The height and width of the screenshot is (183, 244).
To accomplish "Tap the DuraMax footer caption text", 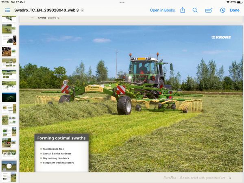I will (x=194, y=178).
